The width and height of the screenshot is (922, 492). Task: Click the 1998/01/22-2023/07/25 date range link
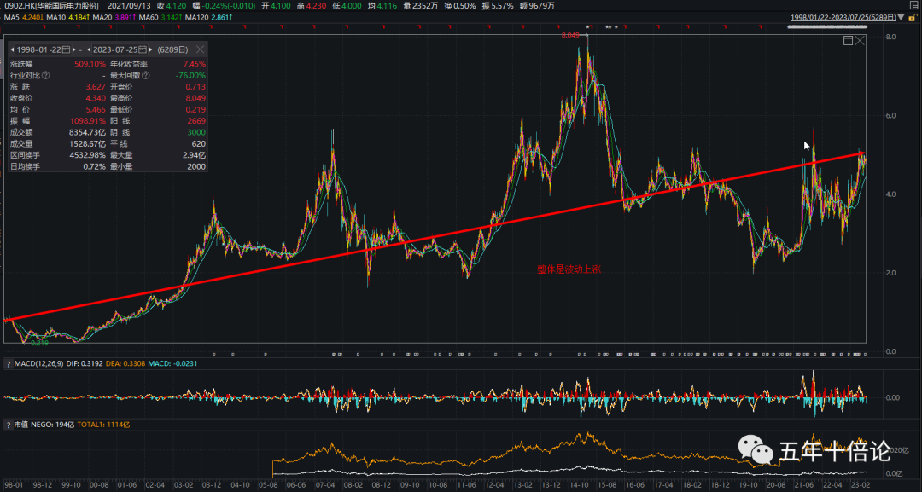[x=843, y=18]
